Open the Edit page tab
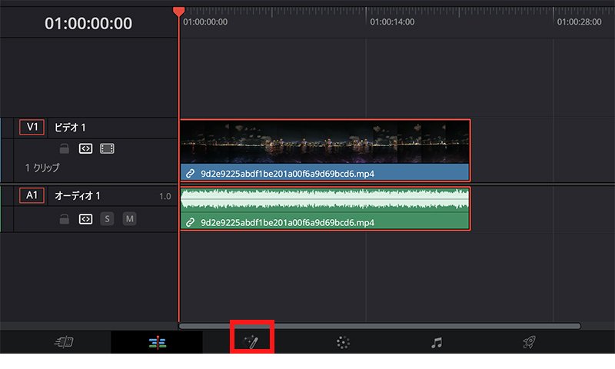Viewport: 615px width, 369px height. [158, 342]
